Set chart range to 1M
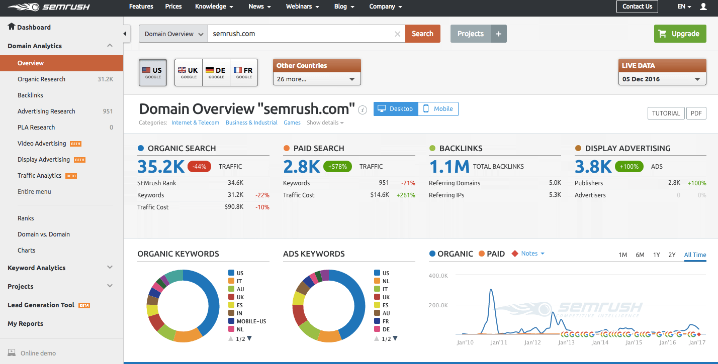Screen dimensions: 718x364 click(x=622, y=255)
